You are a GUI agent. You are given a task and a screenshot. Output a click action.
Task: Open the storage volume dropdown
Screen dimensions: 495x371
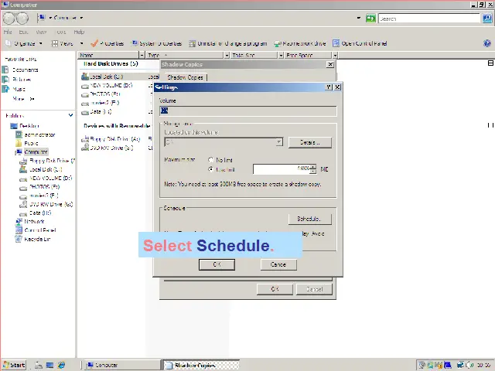[279, 142]
